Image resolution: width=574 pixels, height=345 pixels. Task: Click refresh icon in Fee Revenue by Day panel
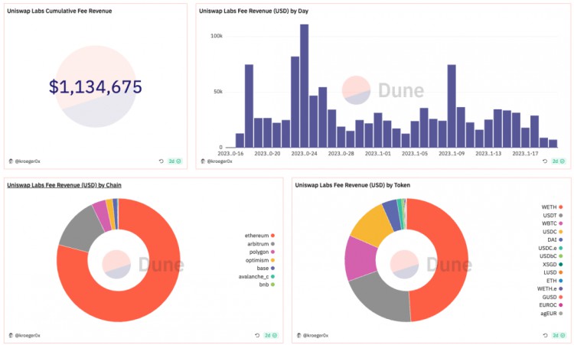(x=545, y=161)
